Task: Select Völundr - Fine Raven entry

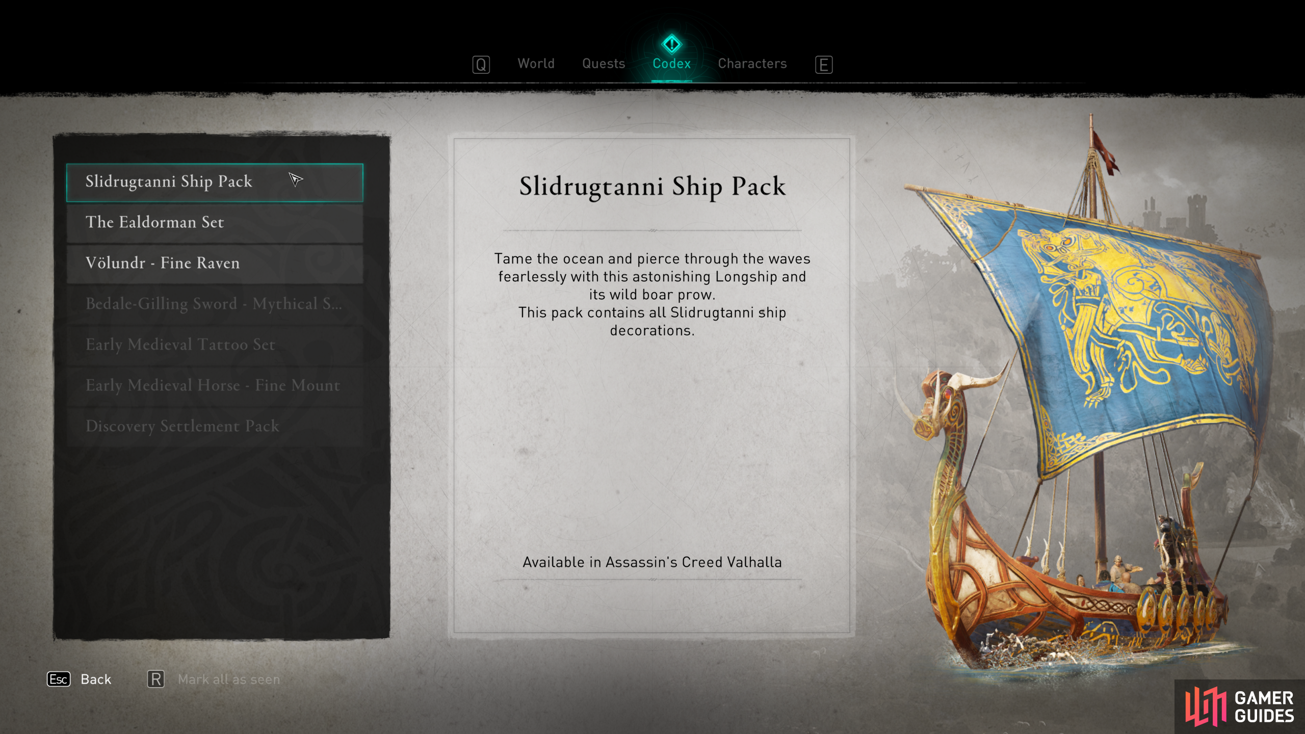Action: pyautogui.click(x=215, y=264)
